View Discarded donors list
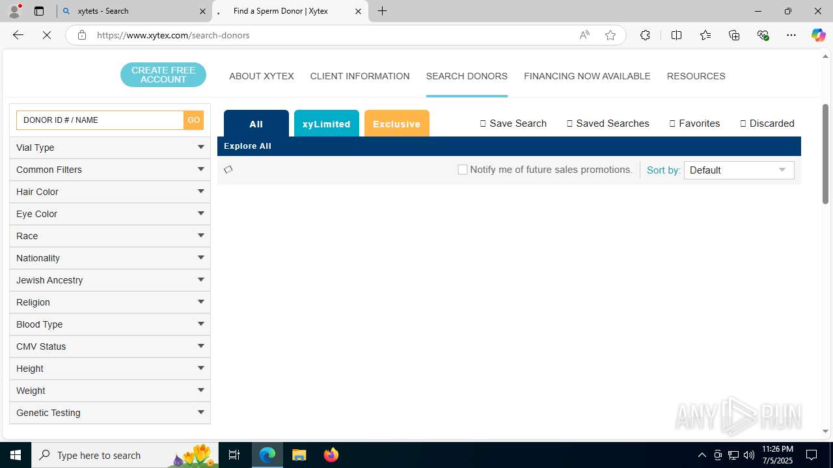The width and height of the screenshot is (833, 468). coord(767,123)
